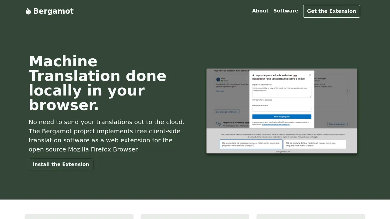Click the Get the Extension button
Image resolution: width=390 pixels, height=219 pixels.
coord(331,11)
